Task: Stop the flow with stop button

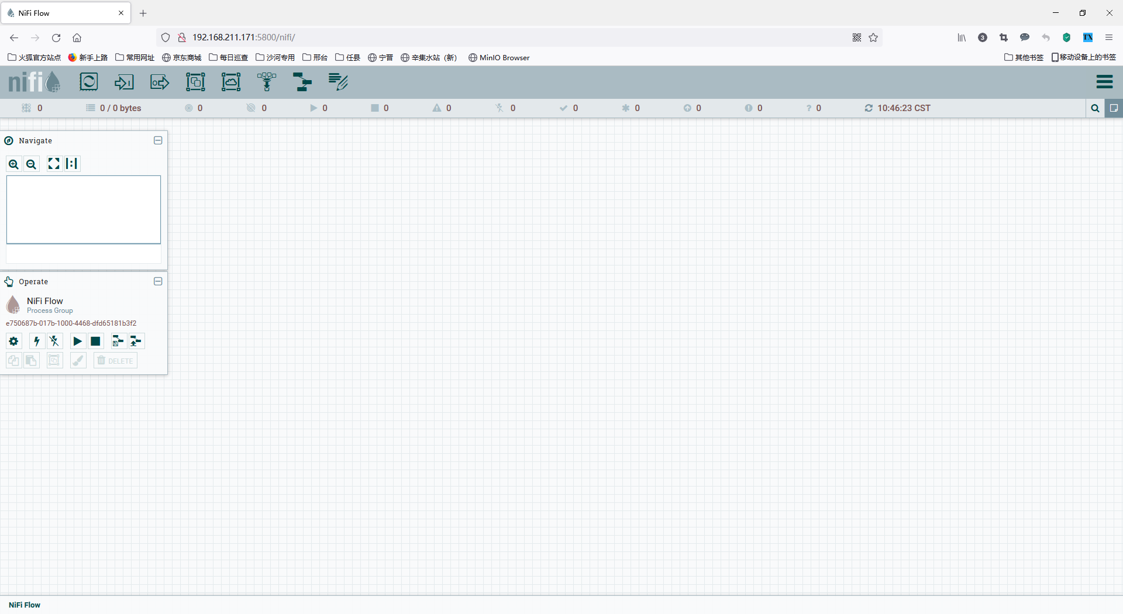Action: 95,342
